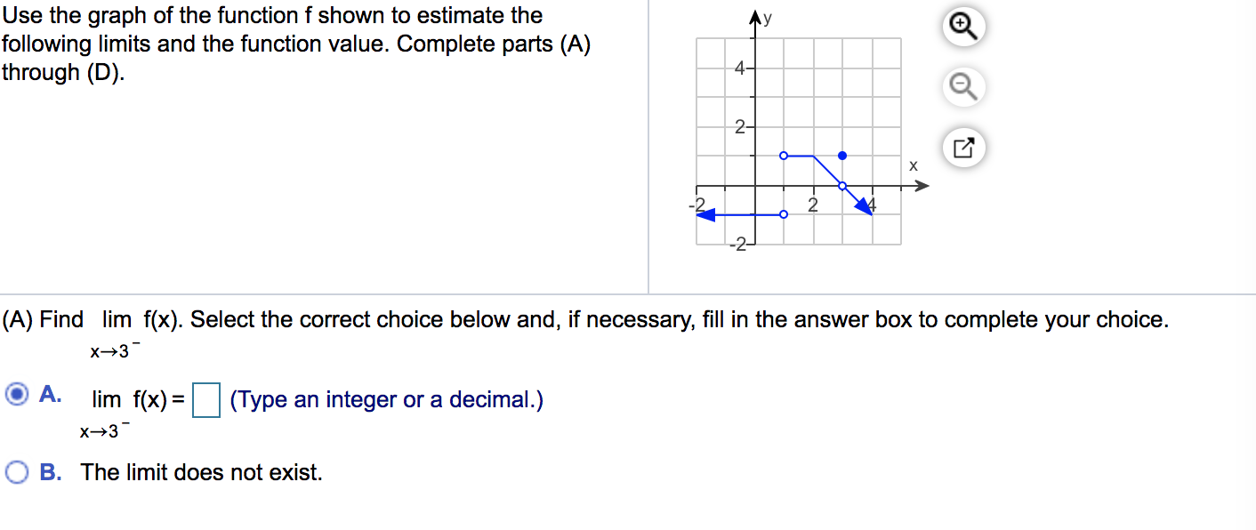Click the solid dot near x equals 3
Image resolution: width=1256 pixels, height=530 pixels.
(x=841, y=155)
